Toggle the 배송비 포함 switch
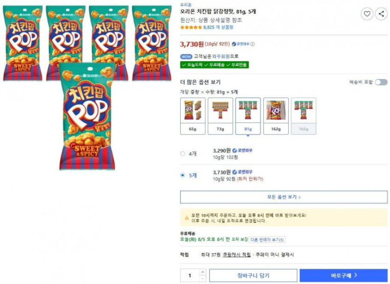Image resolution: width=390 pixels, height=284 pixels. [x=381, y=82]
